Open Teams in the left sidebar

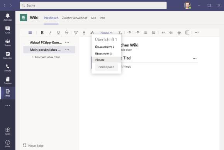tap(8, 43)
